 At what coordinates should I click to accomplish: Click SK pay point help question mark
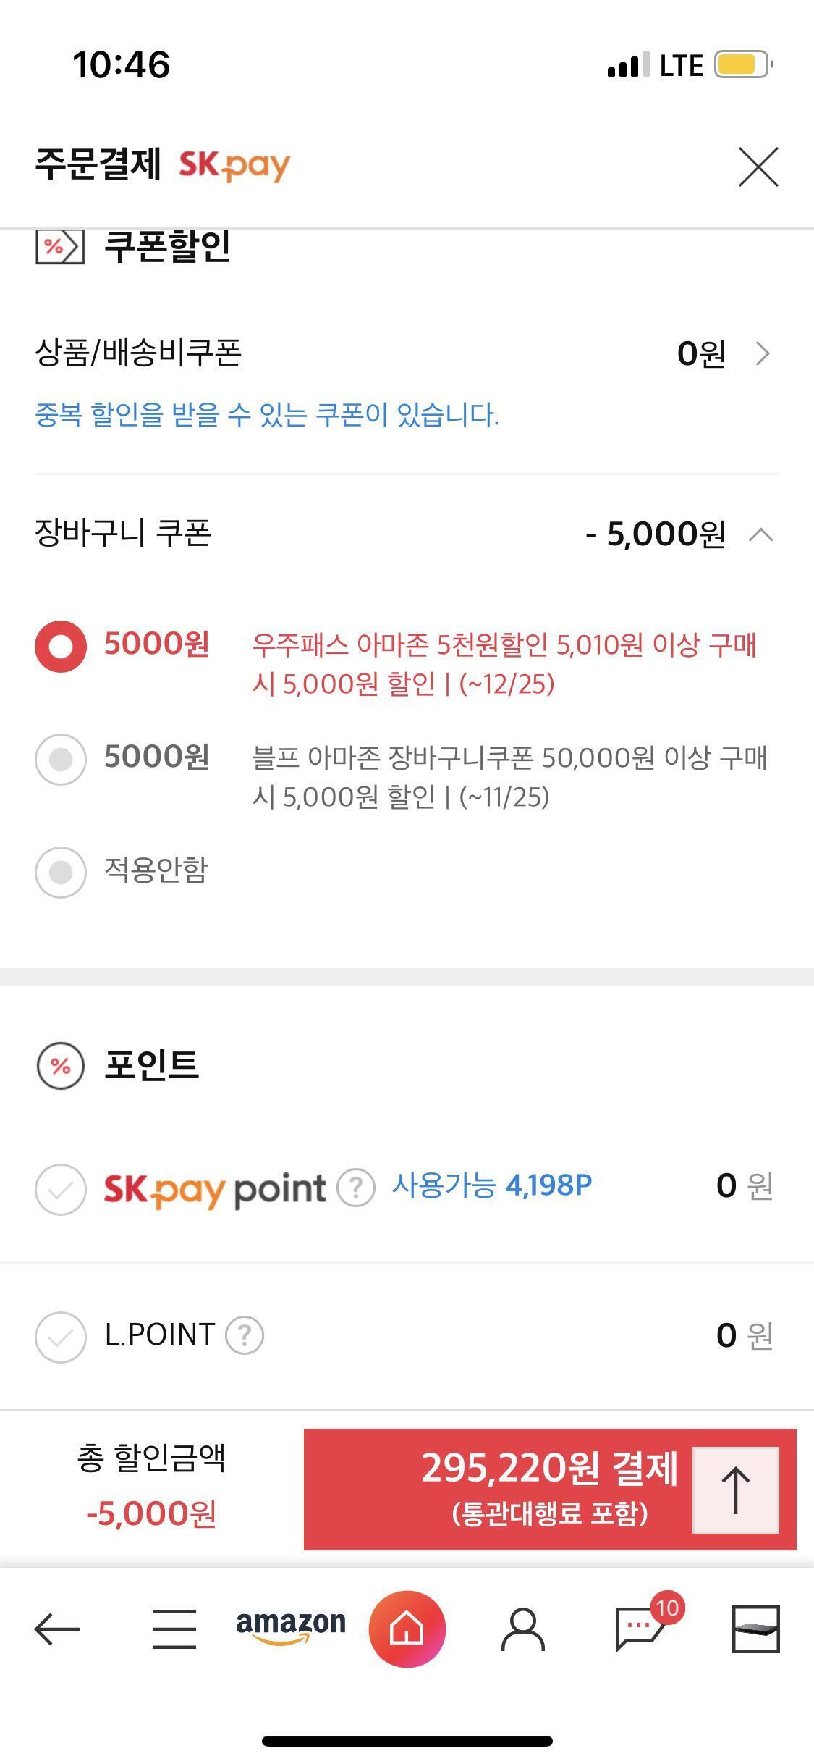pyautogui.click(x=356, y=1188)
